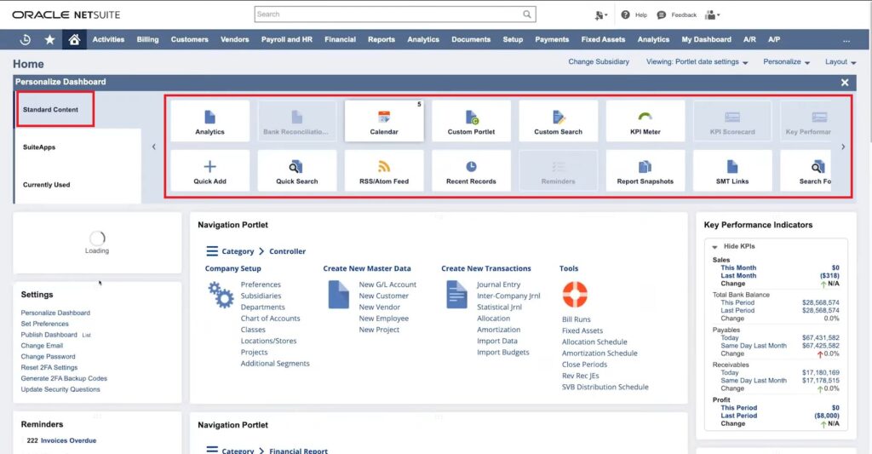Image resolution: width=872 pixels, height=454 pixels.
Task: Click the Tools lifebuoy icon
Action: pos(575,295)
